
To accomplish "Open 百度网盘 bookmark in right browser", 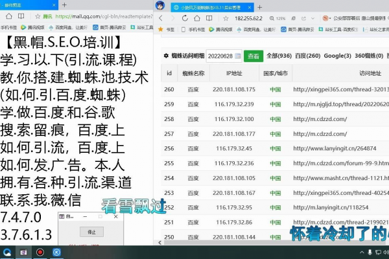I will pos(256,30).
